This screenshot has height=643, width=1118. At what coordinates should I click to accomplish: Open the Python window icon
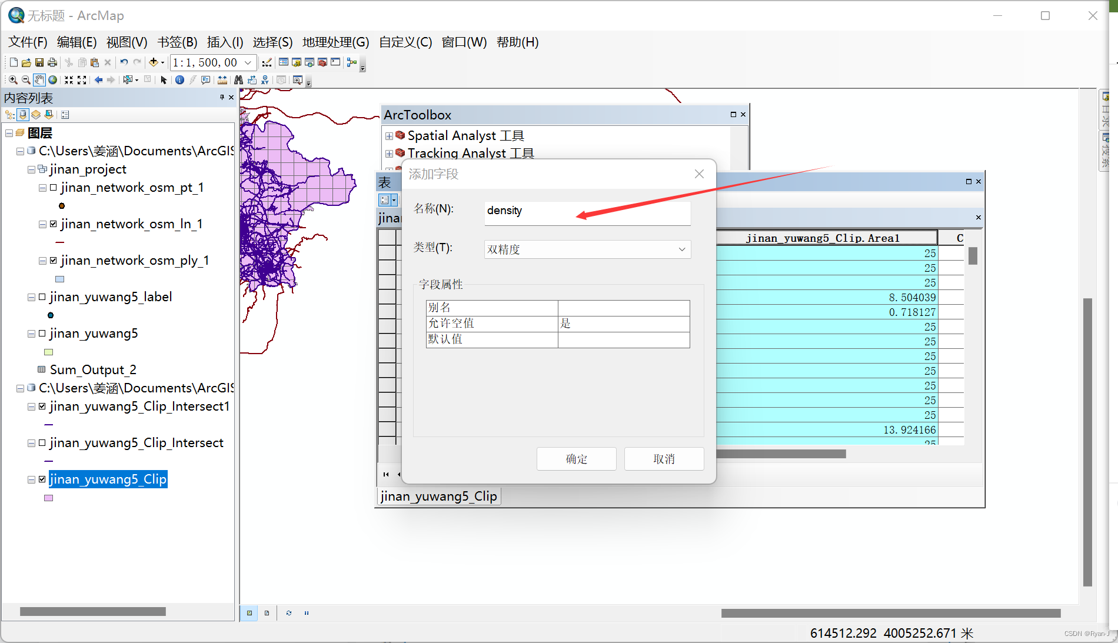[x=335, y=62]
